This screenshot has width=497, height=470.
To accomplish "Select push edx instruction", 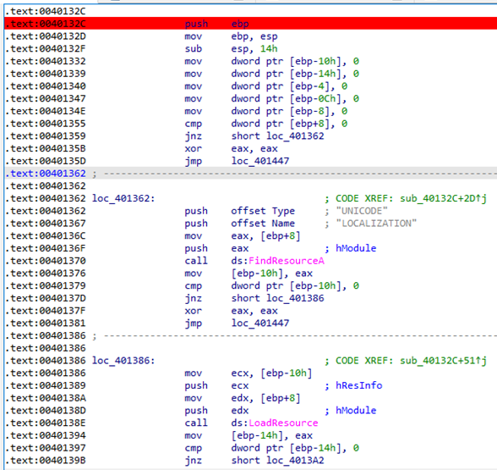I will pyautogui.click(x=216, y=411).
